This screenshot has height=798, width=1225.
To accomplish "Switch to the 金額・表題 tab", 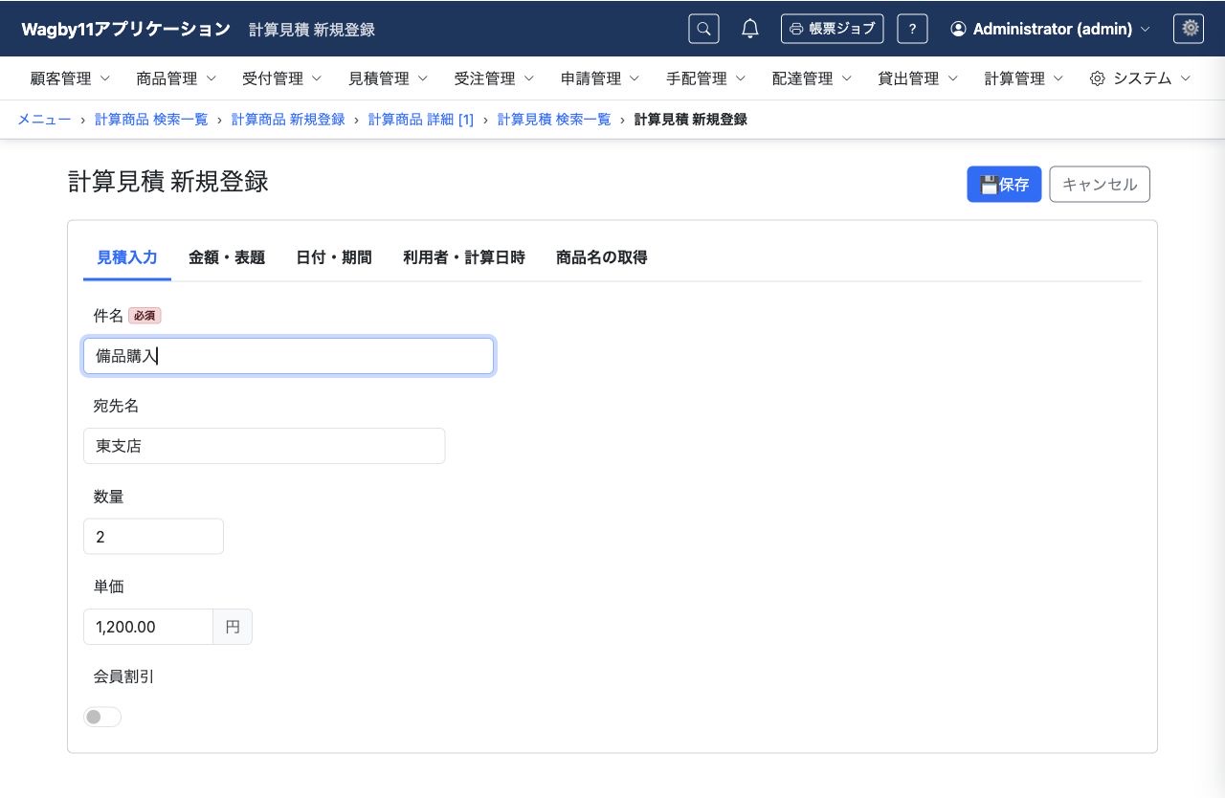I will 227,257.
